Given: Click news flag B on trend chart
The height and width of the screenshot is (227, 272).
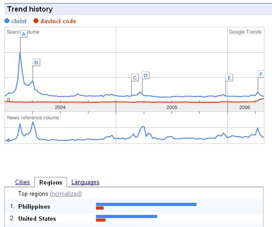Looking at the screenshot, I should click(x=36, y=63).
